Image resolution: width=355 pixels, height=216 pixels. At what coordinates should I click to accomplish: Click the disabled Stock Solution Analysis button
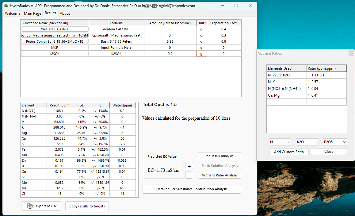pyautogui.click(x=219, y=166)
